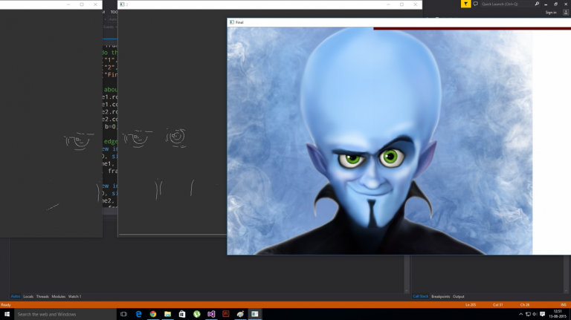Close window 2
This screenshot has width=571, height=320.
click(416, 4)
